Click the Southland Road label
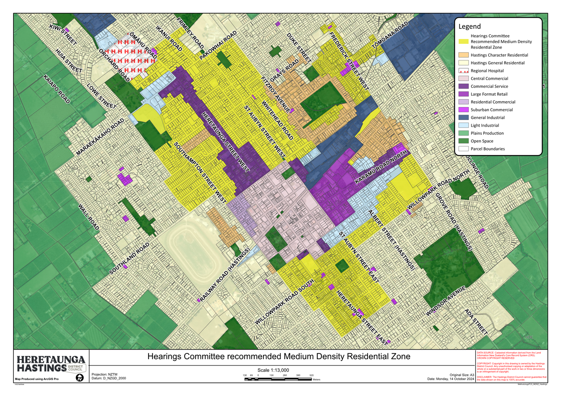Viewport: 561px width, 396px height. 129,258
